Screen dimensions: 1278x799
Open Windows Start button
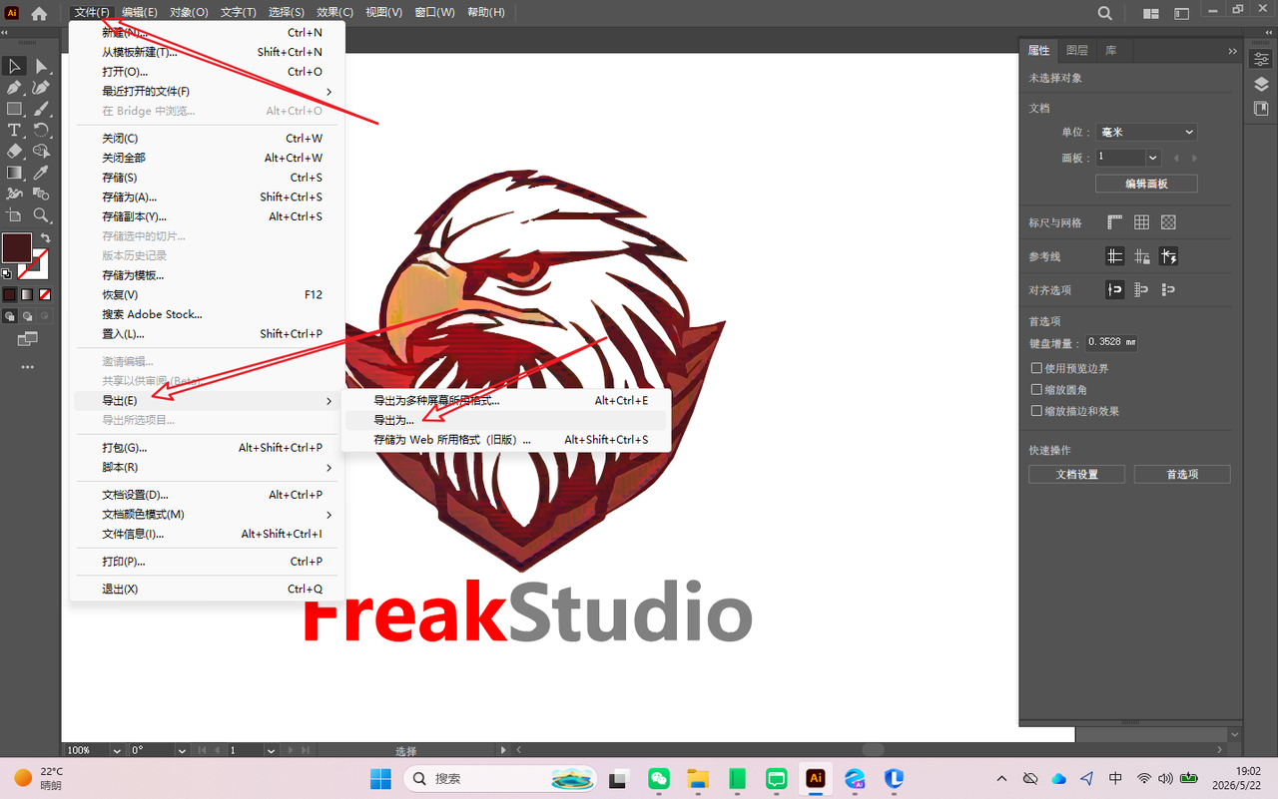point(380,778)
